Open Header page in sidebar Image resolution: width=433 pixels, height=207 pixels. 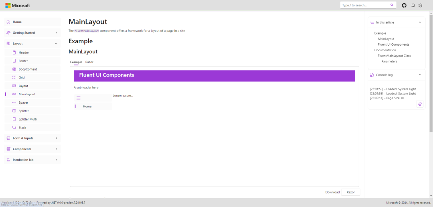pyautogui.click(x=32, y=52)
